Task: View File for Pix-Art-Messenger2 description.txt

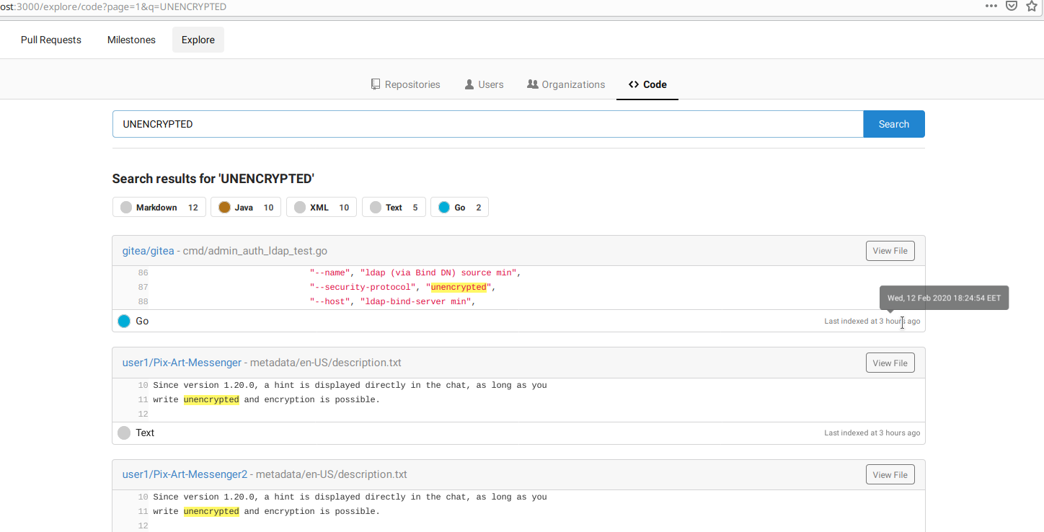Action: click(x=890, y=475)
